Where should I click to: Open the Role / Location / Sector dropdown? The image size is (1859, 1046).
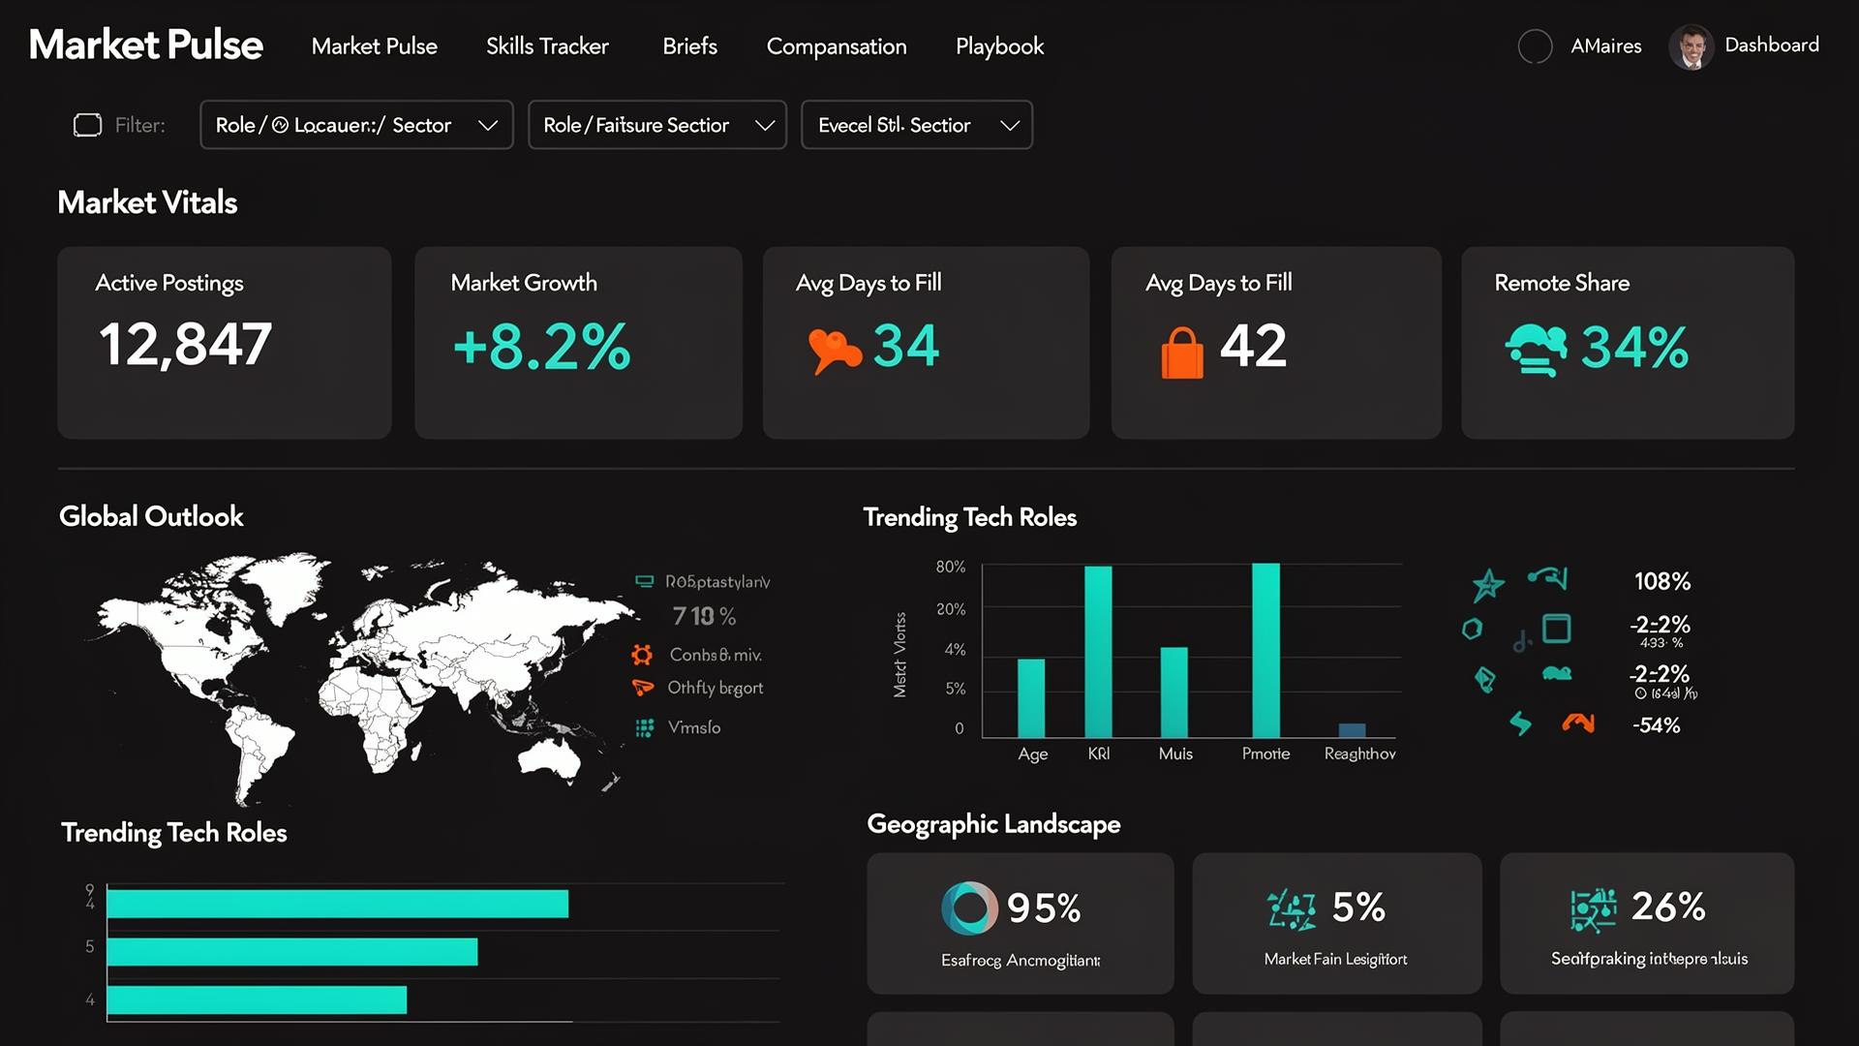coord(355,125)
